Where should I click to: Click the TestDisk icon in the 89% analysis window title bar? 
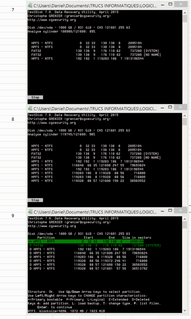pyautogui.click(x=30, y=5)
